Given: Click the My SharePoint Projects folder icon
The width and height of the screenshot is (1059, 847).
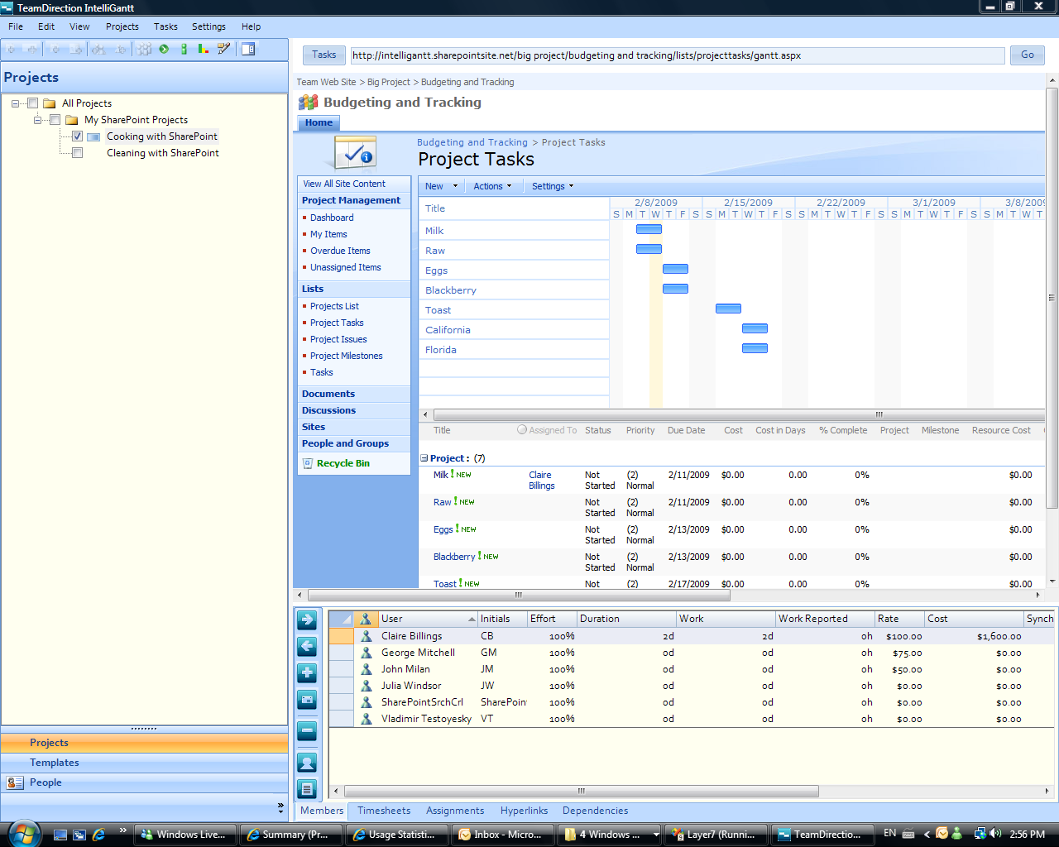Looking at the screenshot, I should click(x=72, y=120).
